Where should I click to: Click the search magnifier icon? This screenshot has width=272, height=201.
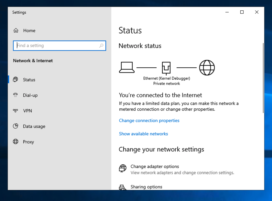point(101,46)
